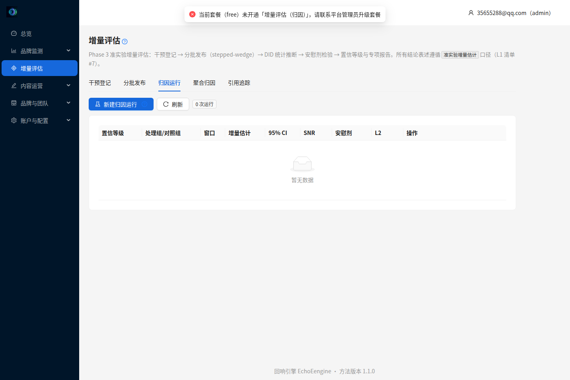Open 总览 via its dashboard gauge icon
This screenshot has height=380, width=570.
14,34
